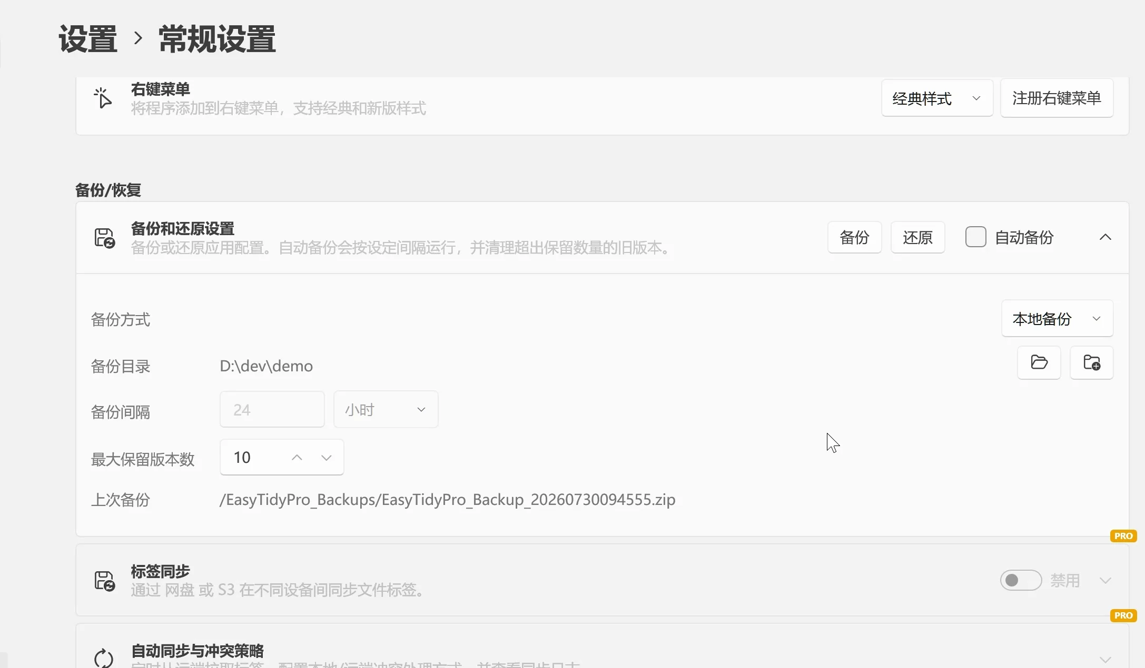Click the 备份方式 label
This screenshot has height=668, width=1145.
pyautogui.click(x=121, y=320)
